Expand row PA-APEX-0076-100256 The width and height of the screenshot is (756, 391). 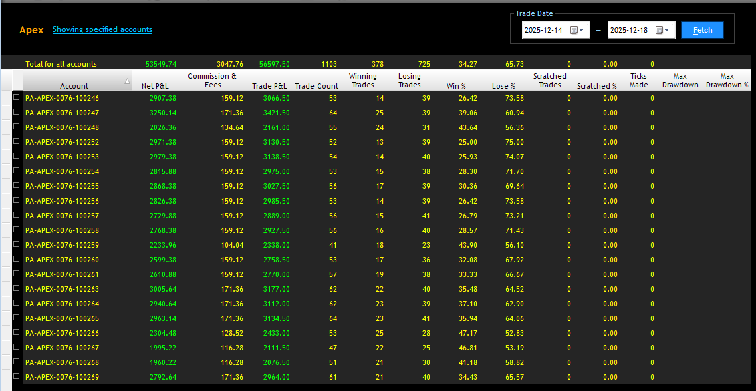coord(17,200)
